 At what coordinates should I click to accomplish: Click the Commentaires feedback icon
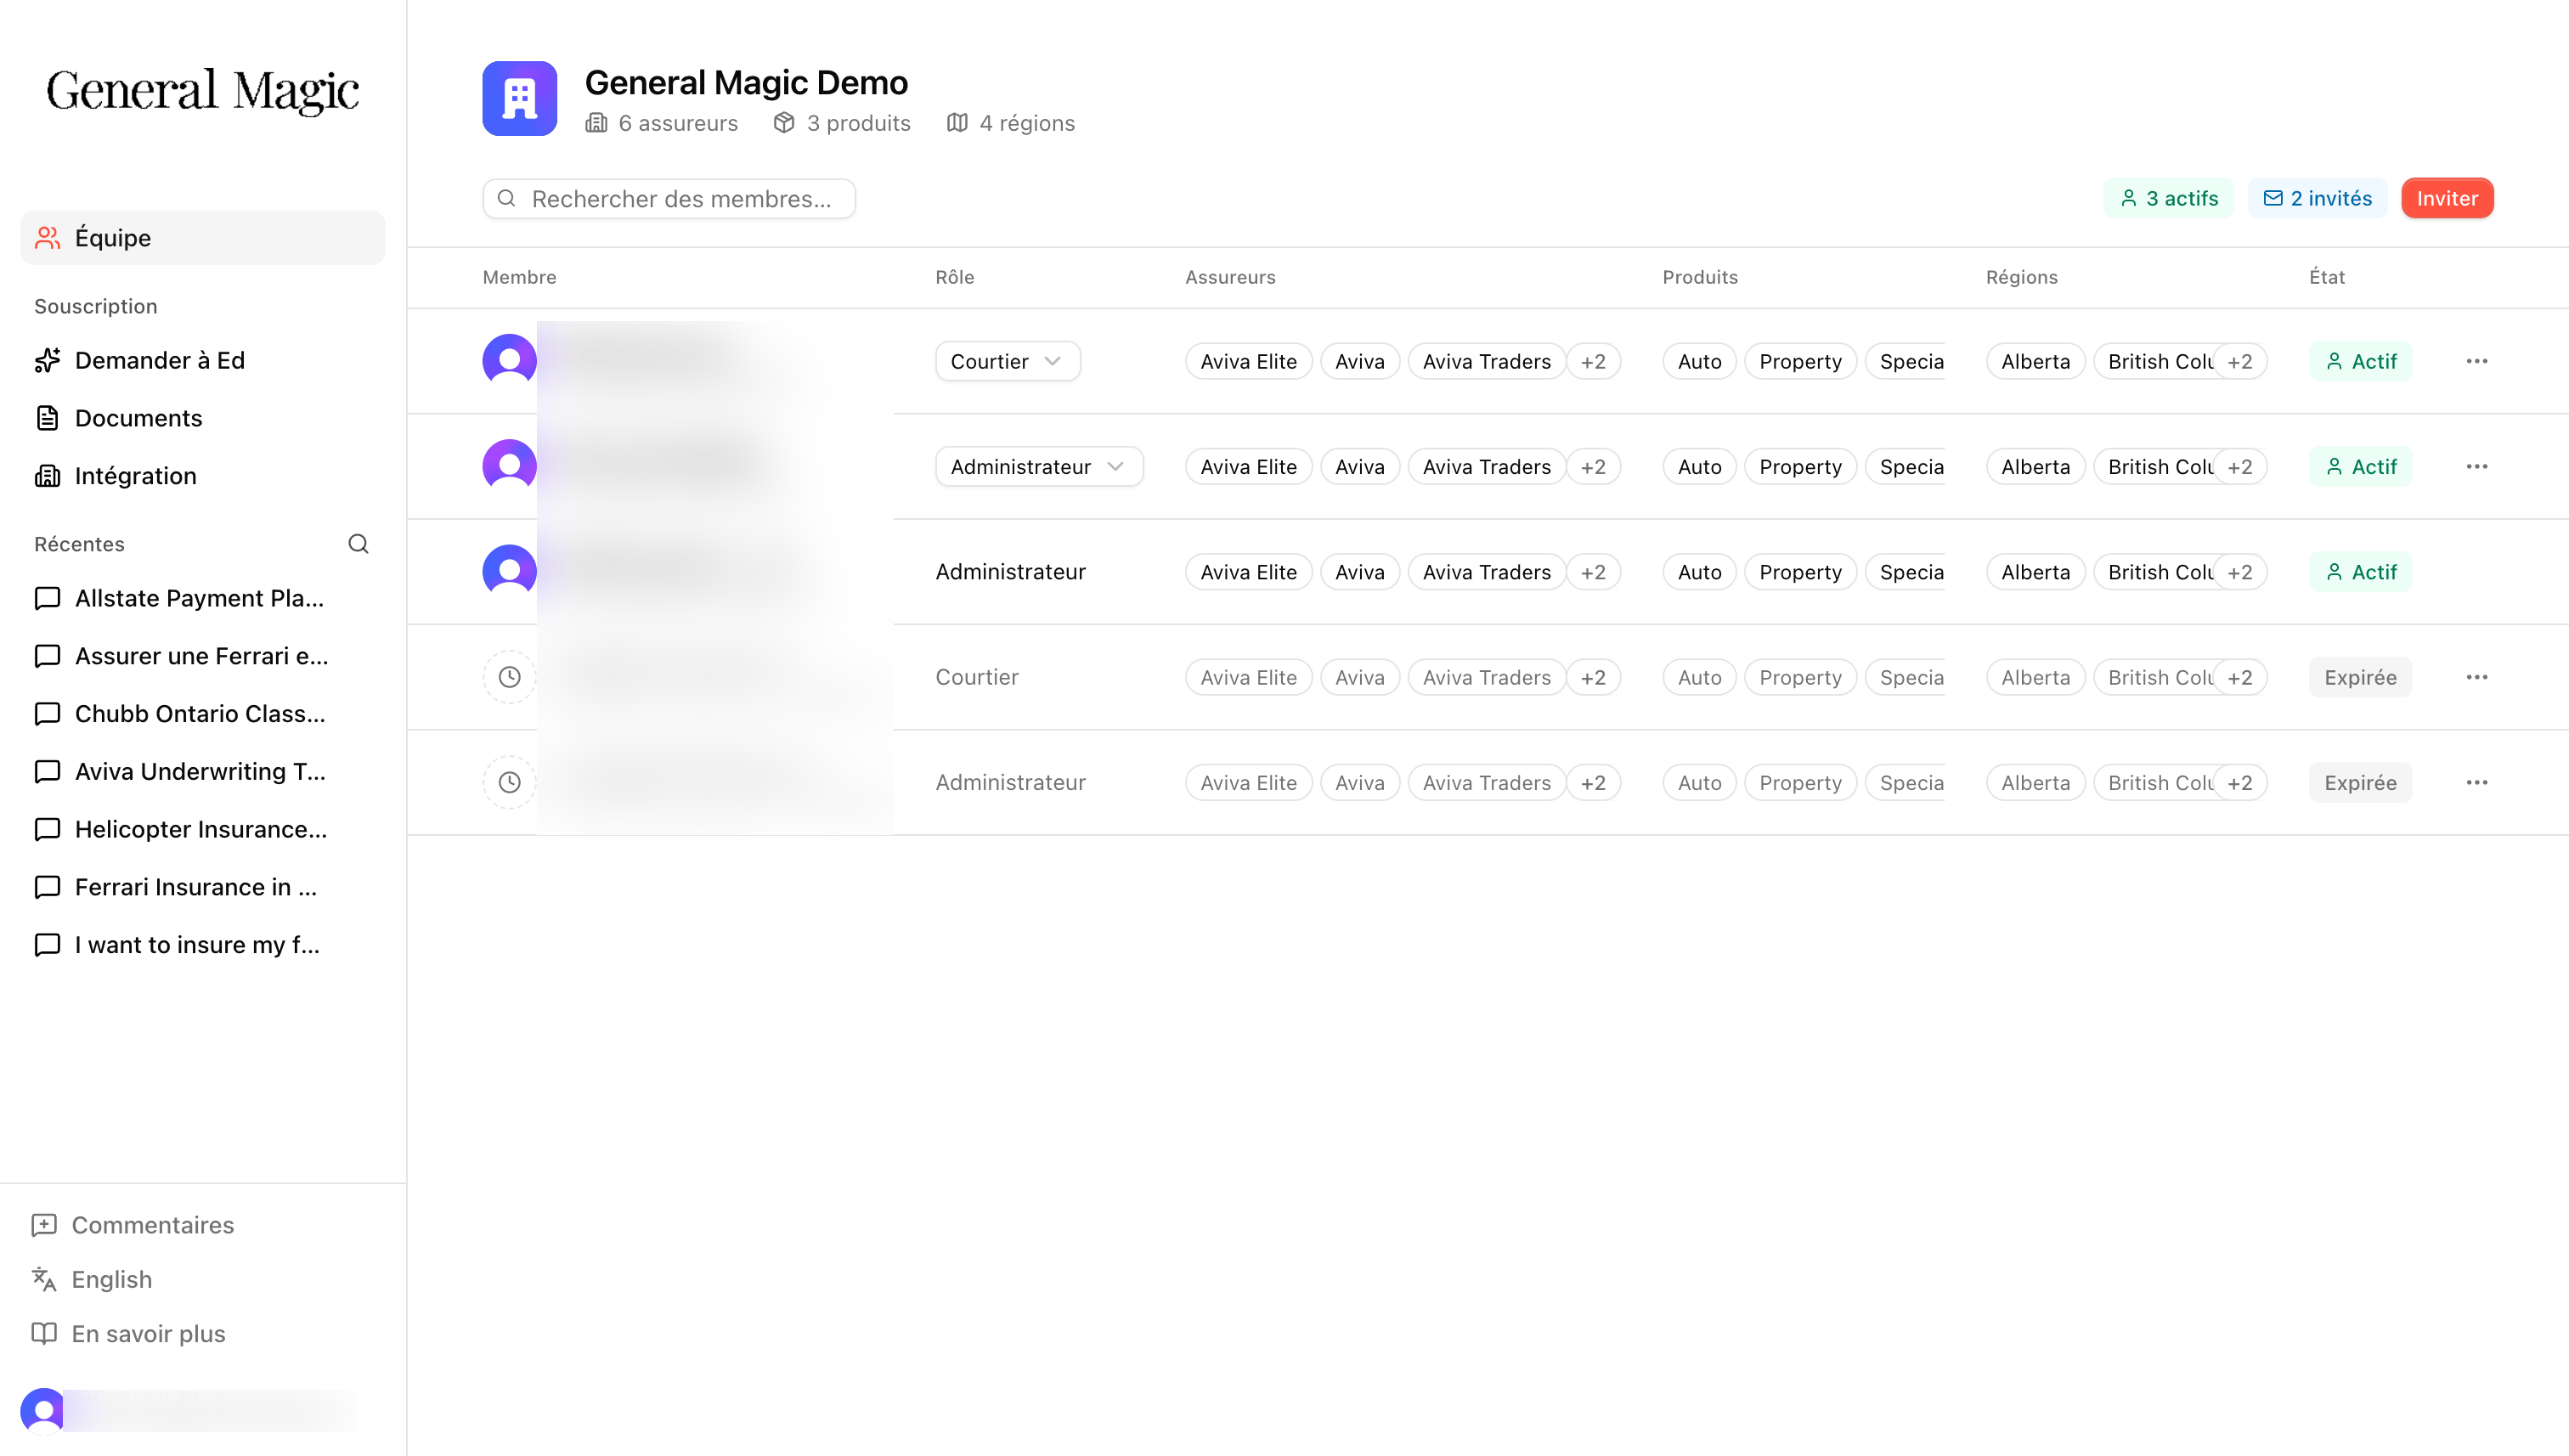click(44, 1225)
